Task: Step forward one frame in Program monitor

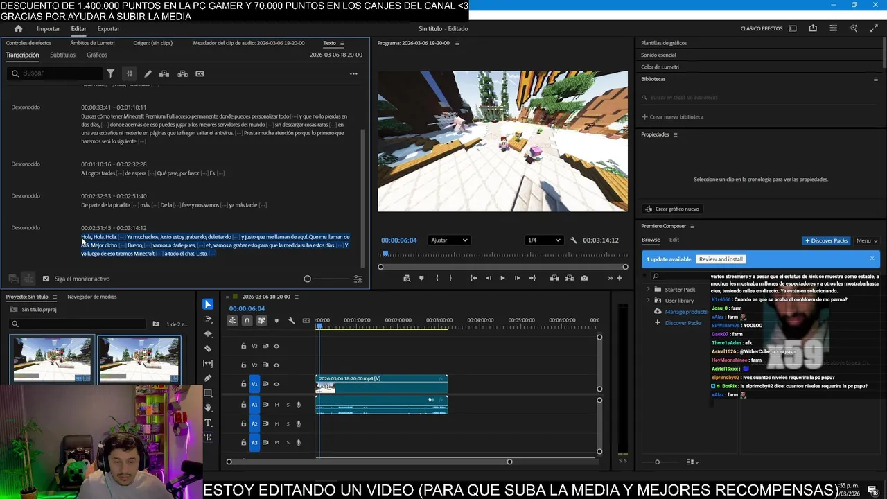Action: [517, 278]
